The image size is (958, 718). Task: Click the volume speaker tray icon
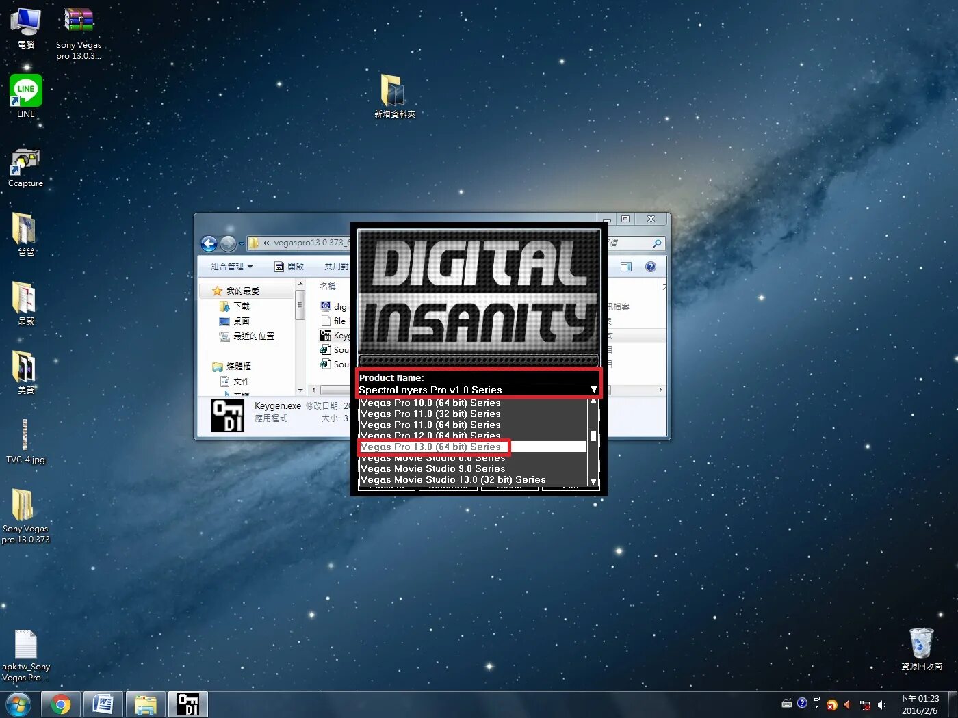882,704
